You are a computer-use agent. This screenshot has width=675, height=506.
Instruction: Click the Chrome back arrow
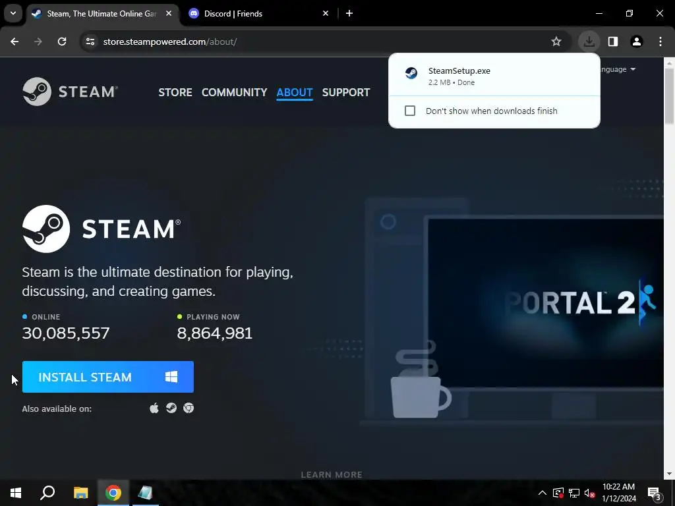[15, 42]
